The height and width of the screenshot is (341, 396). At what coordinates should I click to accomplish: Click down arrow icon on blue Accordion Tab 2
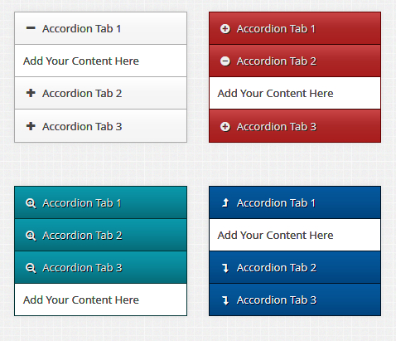(x=225, y=268)
